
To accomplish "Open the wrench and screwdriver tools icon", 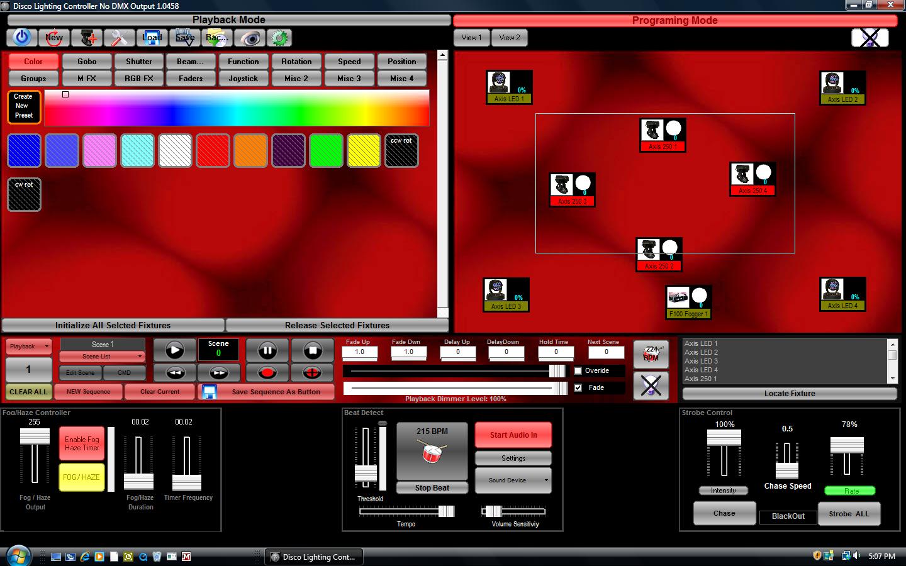I will pyautogui.click(x=119, y=38).
